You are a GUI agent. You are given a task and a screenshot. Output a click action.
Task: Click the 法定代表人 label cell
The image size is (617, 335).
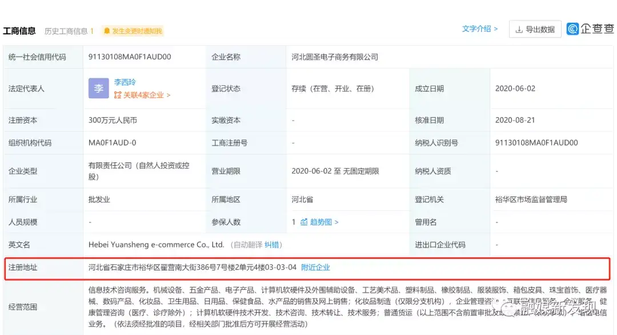[x=43, y=89]
